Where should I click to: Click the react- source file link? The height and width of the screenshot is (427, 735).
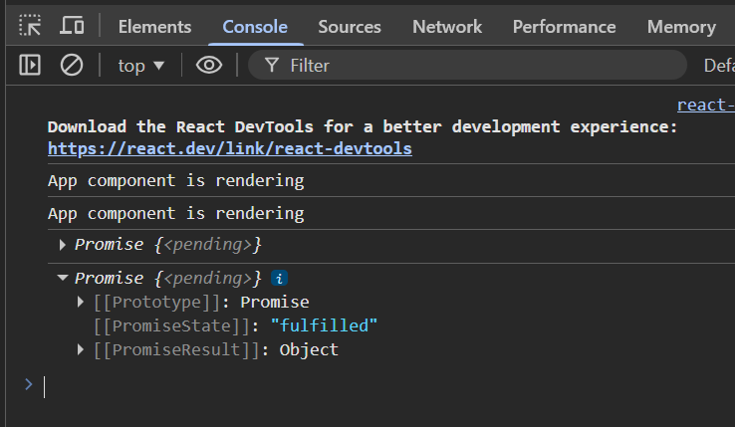(705, 106)
